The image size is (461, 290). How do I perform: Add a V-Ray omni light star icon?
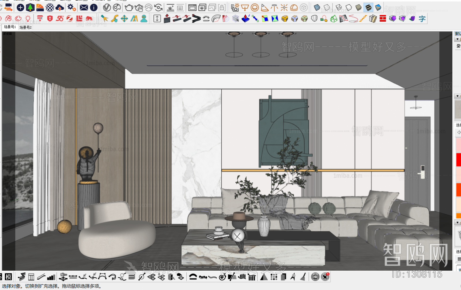[x=284, y=8]
